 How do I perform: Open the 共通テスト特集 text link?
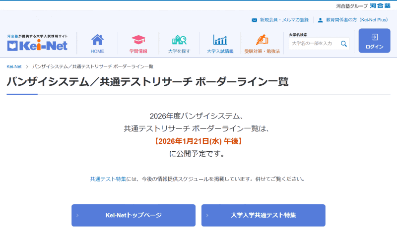pyautogui.click(x=108, y=179)
